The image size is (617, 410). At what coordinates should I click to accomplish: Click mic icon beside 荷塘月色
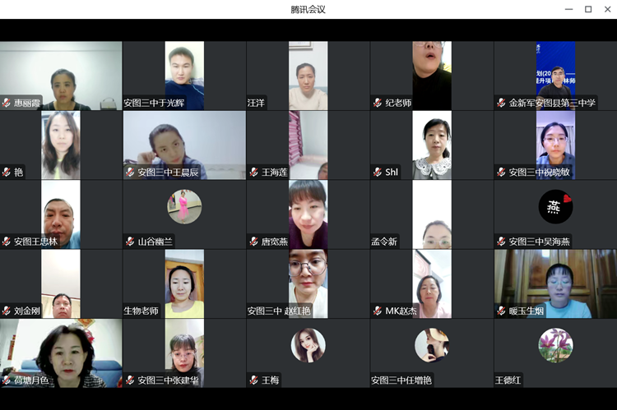(7, 380)
